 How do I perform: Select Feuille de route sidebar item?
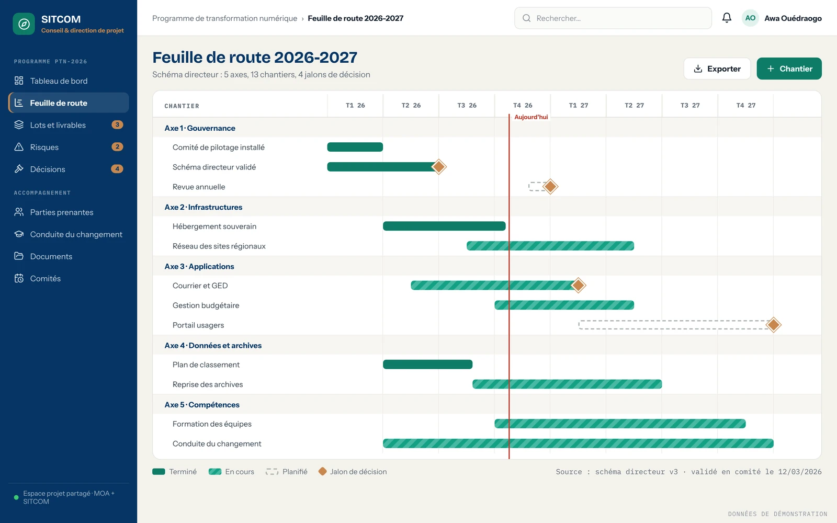point(69,103)
